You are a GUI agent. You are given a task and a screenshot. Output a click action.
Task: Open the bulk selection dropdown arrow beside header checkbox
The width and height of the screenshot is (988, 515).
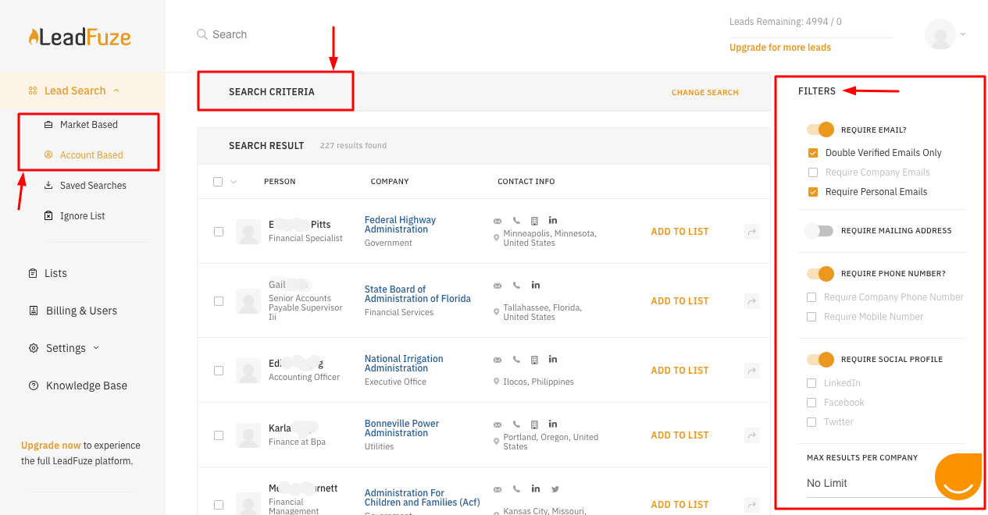(x=234, y=182)
